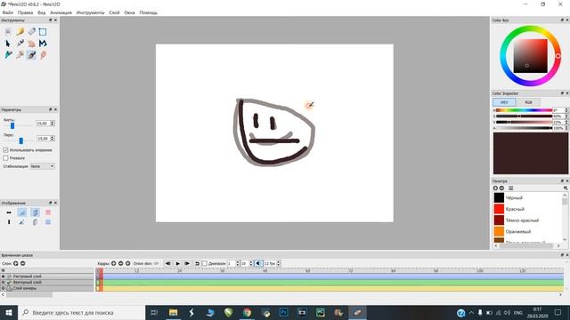Toggle next-frame onion skin display
Image resolution: width=570 pixels, height=320 pixels.
coord(36,222)
